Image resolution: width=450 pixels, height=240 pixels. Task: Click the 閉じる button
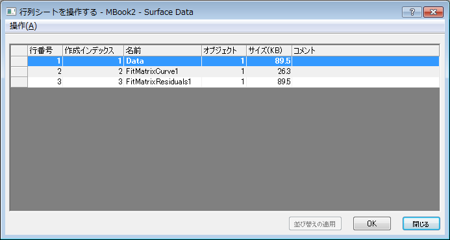pyautogui.click(x=421, y=224)
